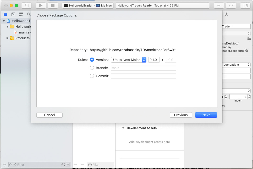The height and width of the screenshot is (169, 253).
Task: Click the Commit hash text field
Action: coord(144,76)
